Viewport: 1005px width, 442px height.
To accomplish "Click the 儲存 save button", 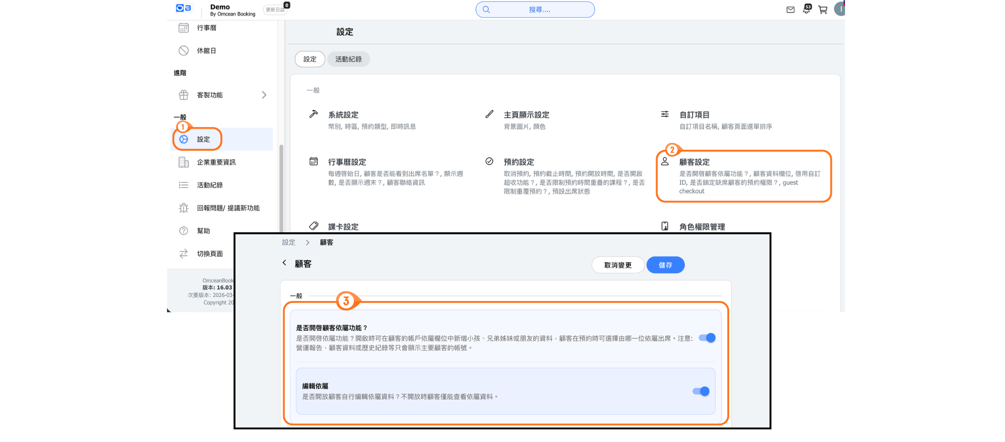I will (665, 265).
